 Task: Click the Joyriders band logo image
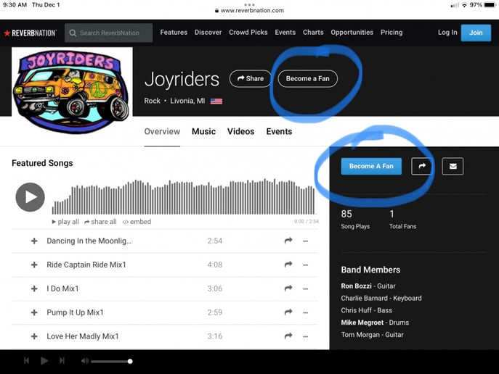[x=72, y=91]
